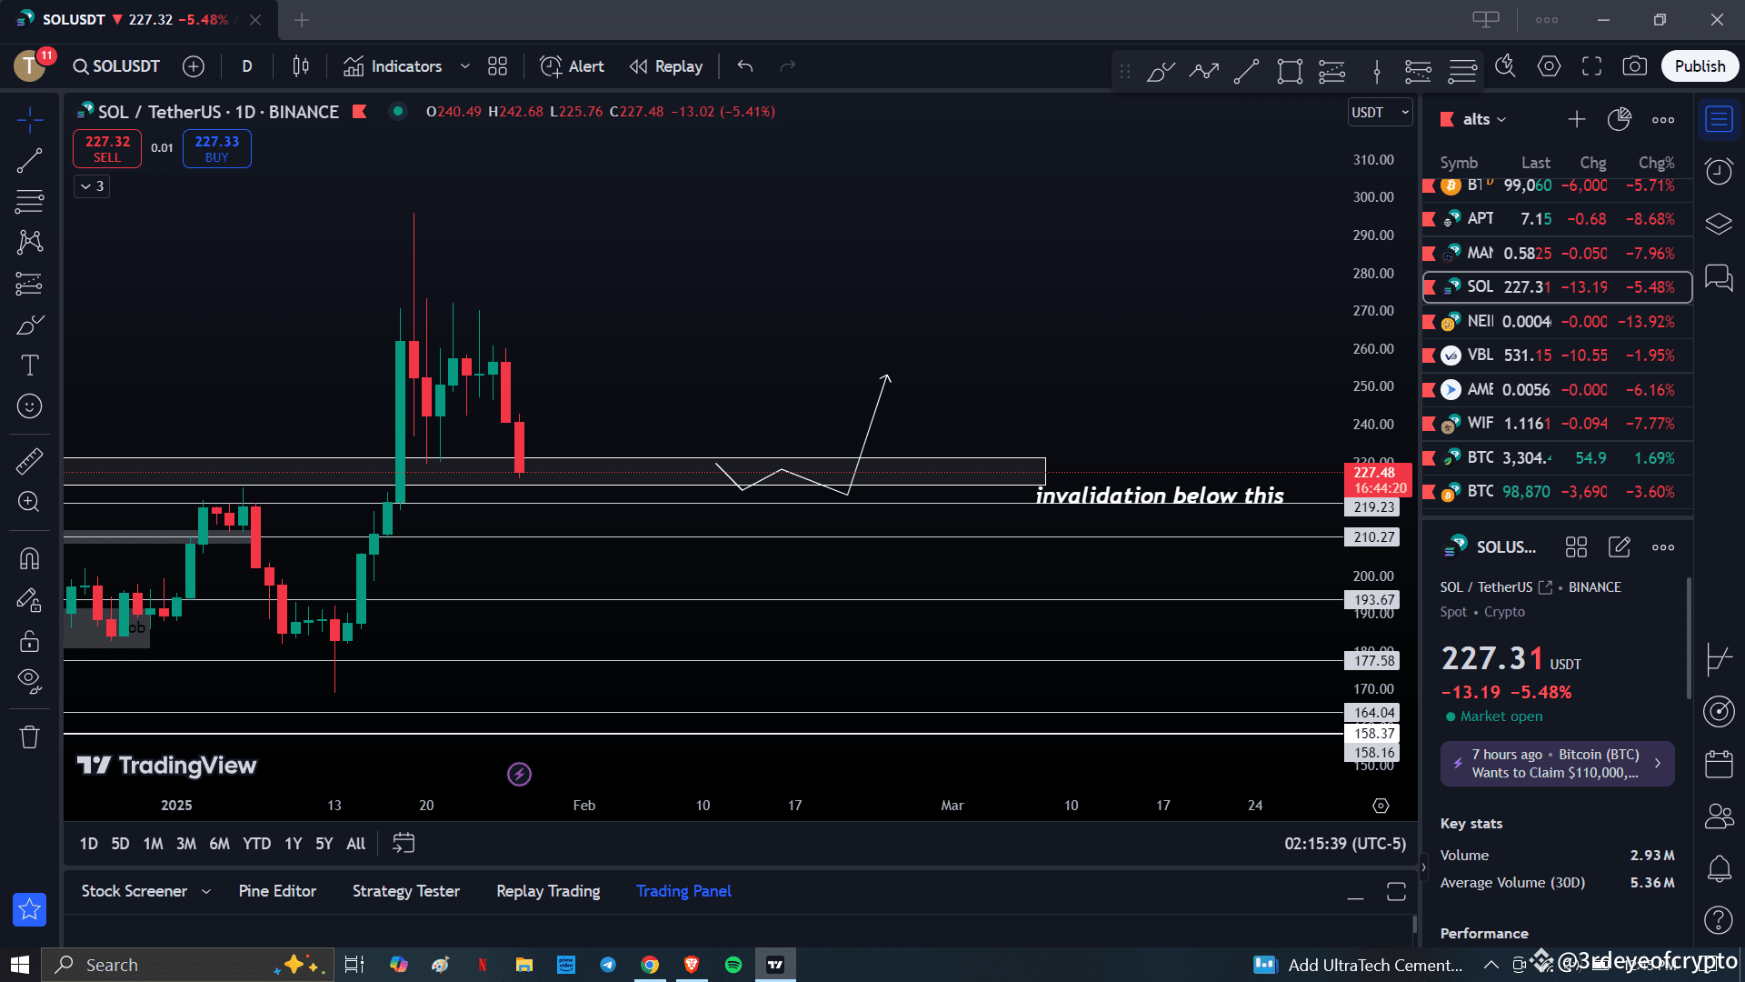Toggle drawing lock on the chart

30,641
